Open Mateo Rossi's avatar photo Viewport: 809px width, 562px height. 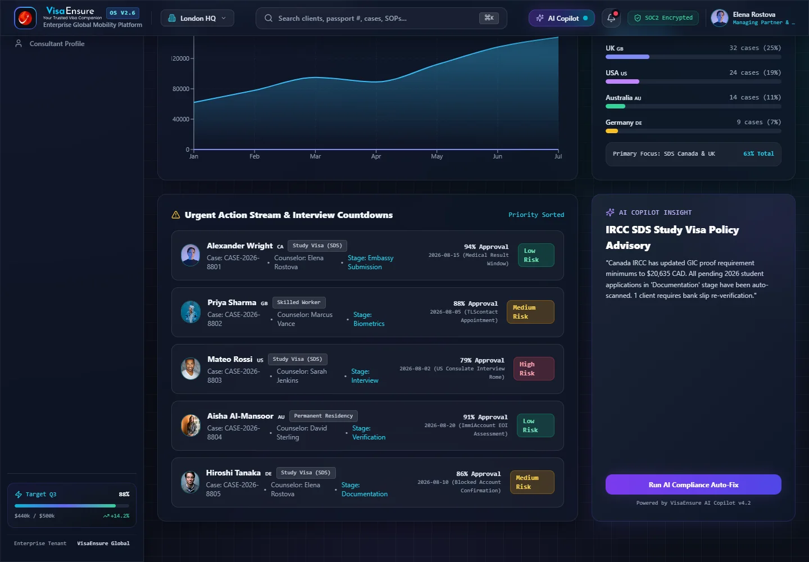tap(190, 369)
